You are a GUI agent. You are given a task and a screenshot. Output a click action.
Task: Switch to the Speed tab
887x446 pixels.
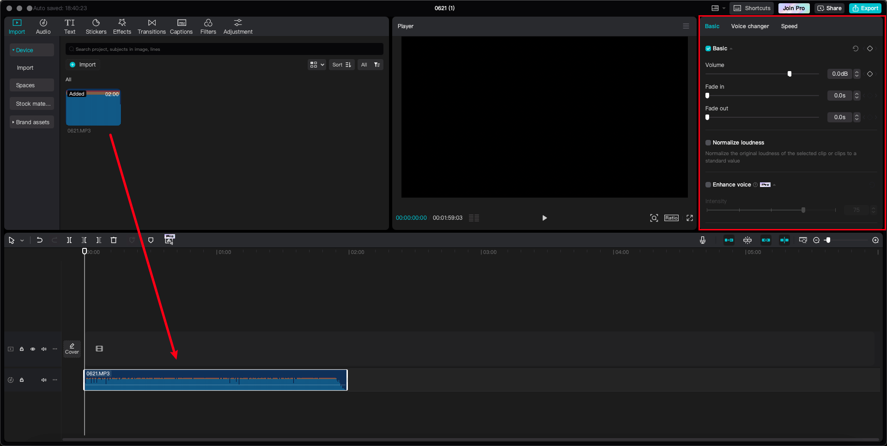[x=789, y=26]
